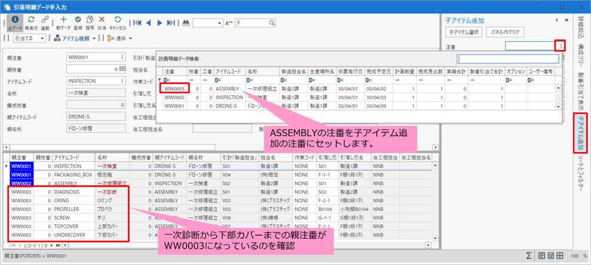Open the 子アイテム追加 side tab
Image resolution: width=591 pixels, height=265 pixels.
(x=580, y=131)
